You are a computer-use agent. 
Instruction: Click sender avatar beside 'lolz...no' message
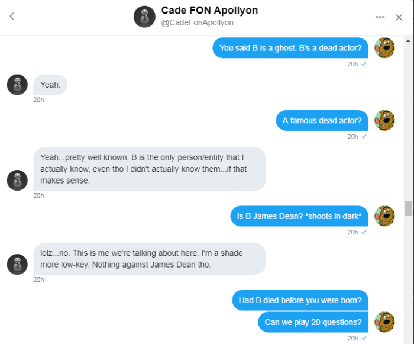tap(17, 264)
